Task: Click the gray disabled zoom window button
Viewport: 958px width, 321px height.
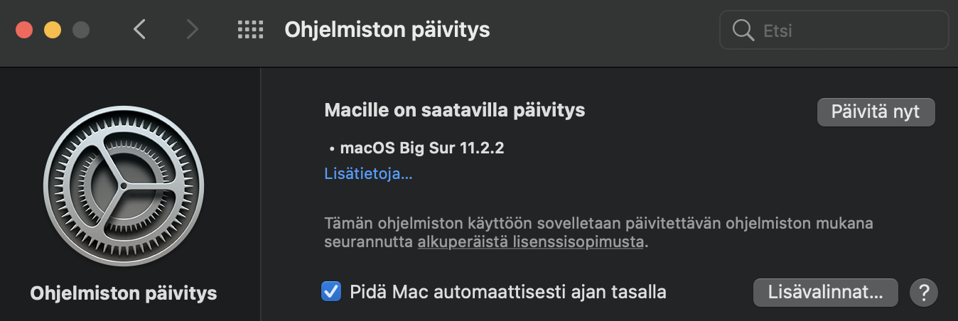Action: pyautogui.click(x=81, y=30)
